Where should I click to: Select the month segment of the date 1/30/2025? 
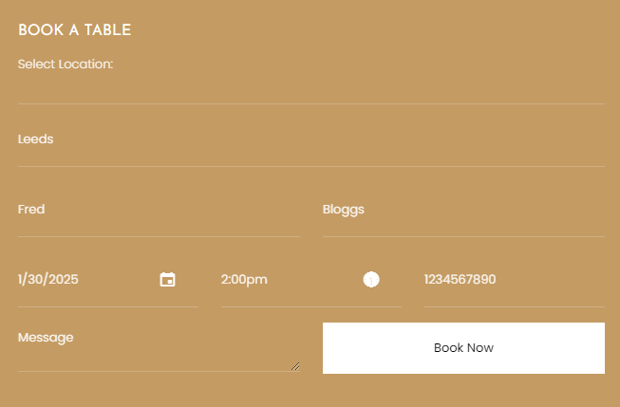[x=20, y=279]
